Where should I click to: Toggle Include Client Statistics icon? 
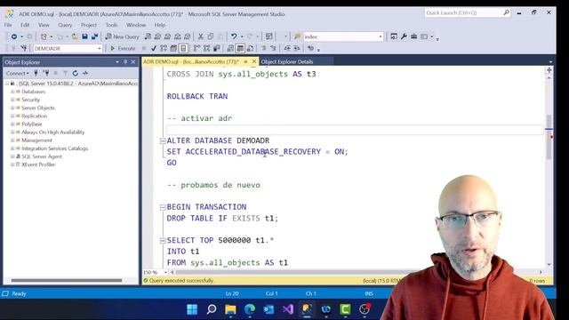[x=217, y=48]
